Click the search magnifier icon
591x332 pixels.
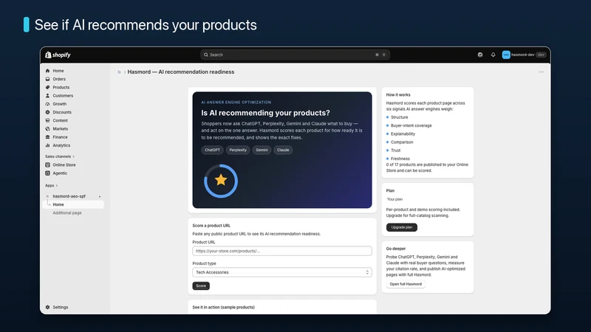[206, 55]
